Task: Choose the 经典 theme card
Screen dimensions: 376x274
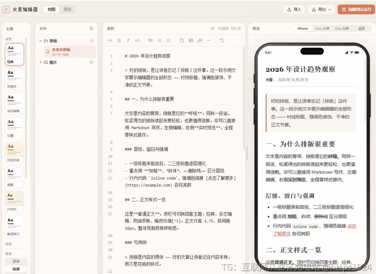Action: tap(14, 54)
